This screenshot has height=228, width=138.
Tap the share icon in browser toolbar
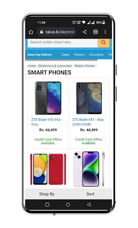[x=85, y=32]
